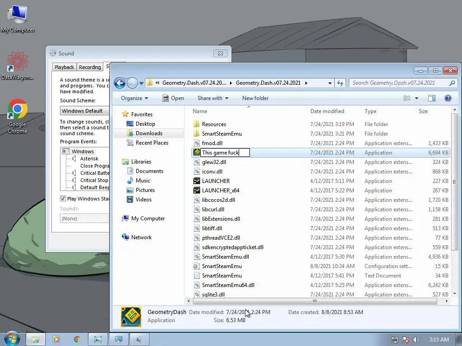
Task: Click the search magnifier icon
Action: coord(452,83)
